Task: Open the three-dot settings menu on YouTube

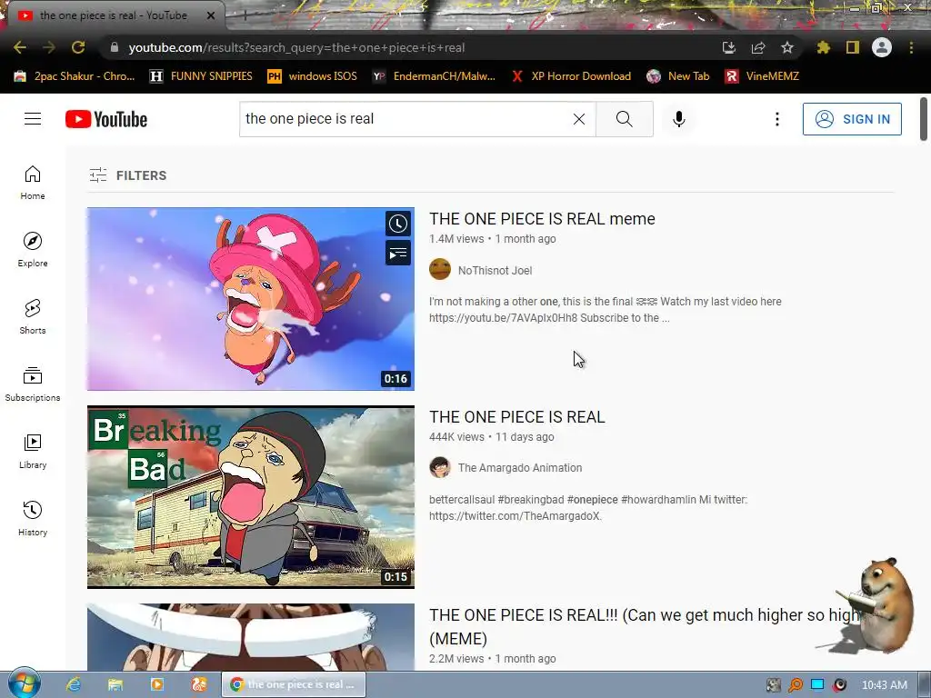Action: 776,119
